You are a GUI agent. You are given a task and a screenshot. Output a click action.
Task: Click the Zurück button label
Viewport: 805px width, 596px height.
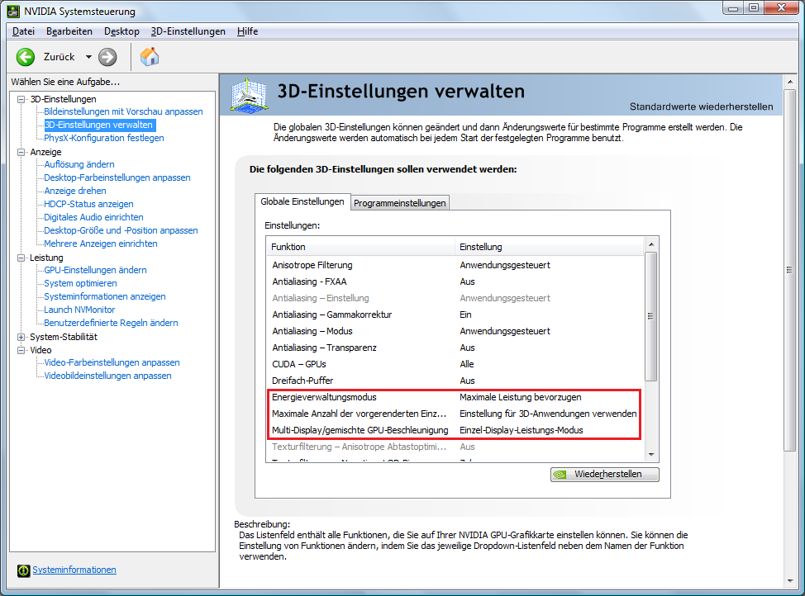pyautogui.click(x=59, y=57)
